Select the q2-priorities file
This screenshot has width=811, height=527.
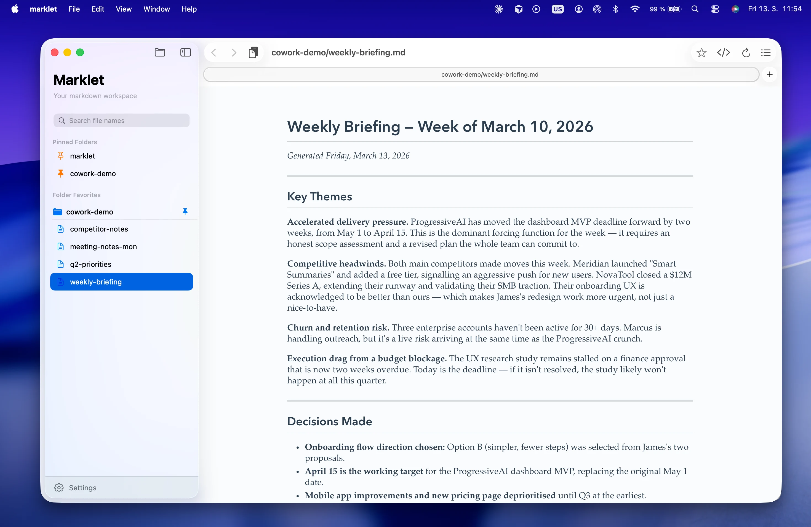90,264
